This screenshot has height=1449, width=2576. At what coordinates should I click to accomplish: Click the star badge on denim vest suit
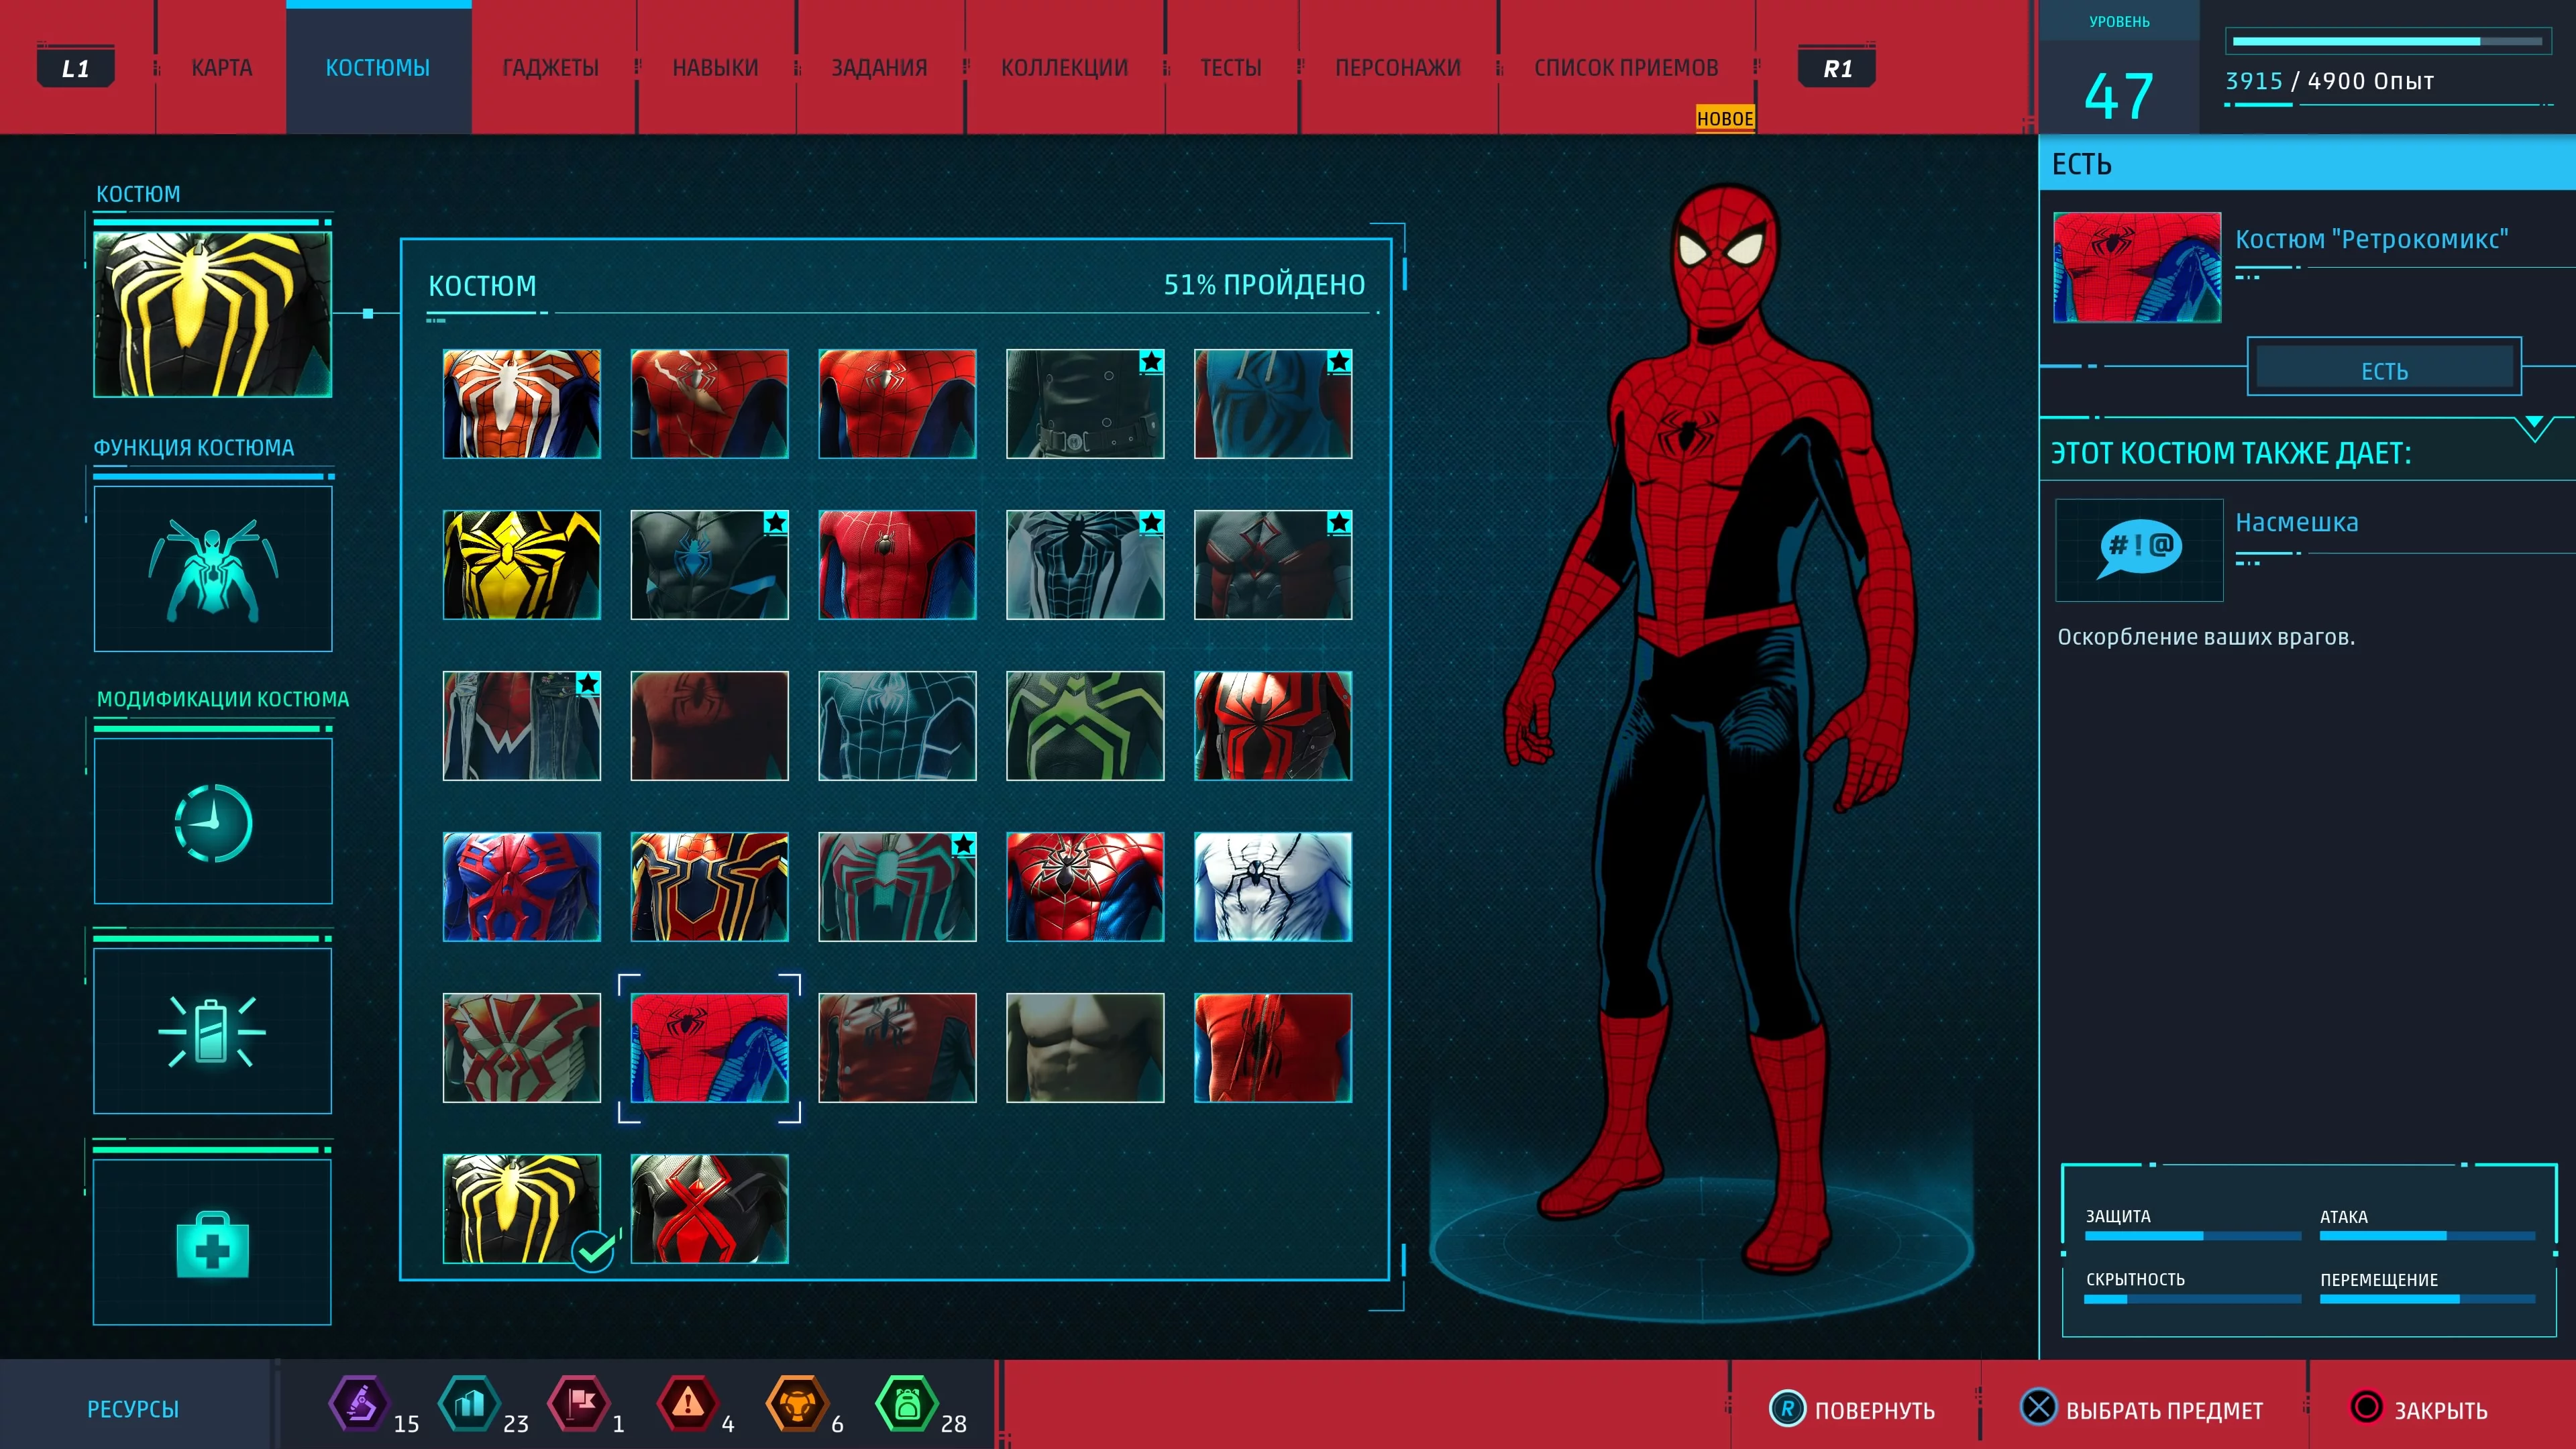(x=588, y=684)
